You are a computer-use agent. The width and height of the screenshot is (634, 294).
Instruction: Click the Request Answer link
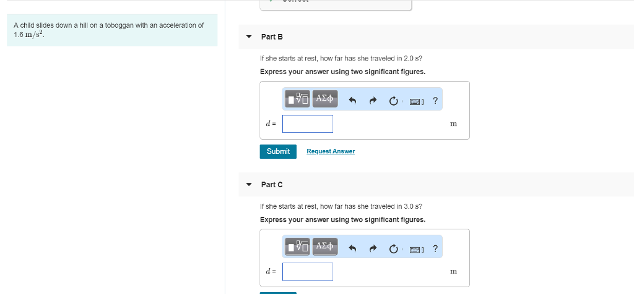(x=331, y=151)
